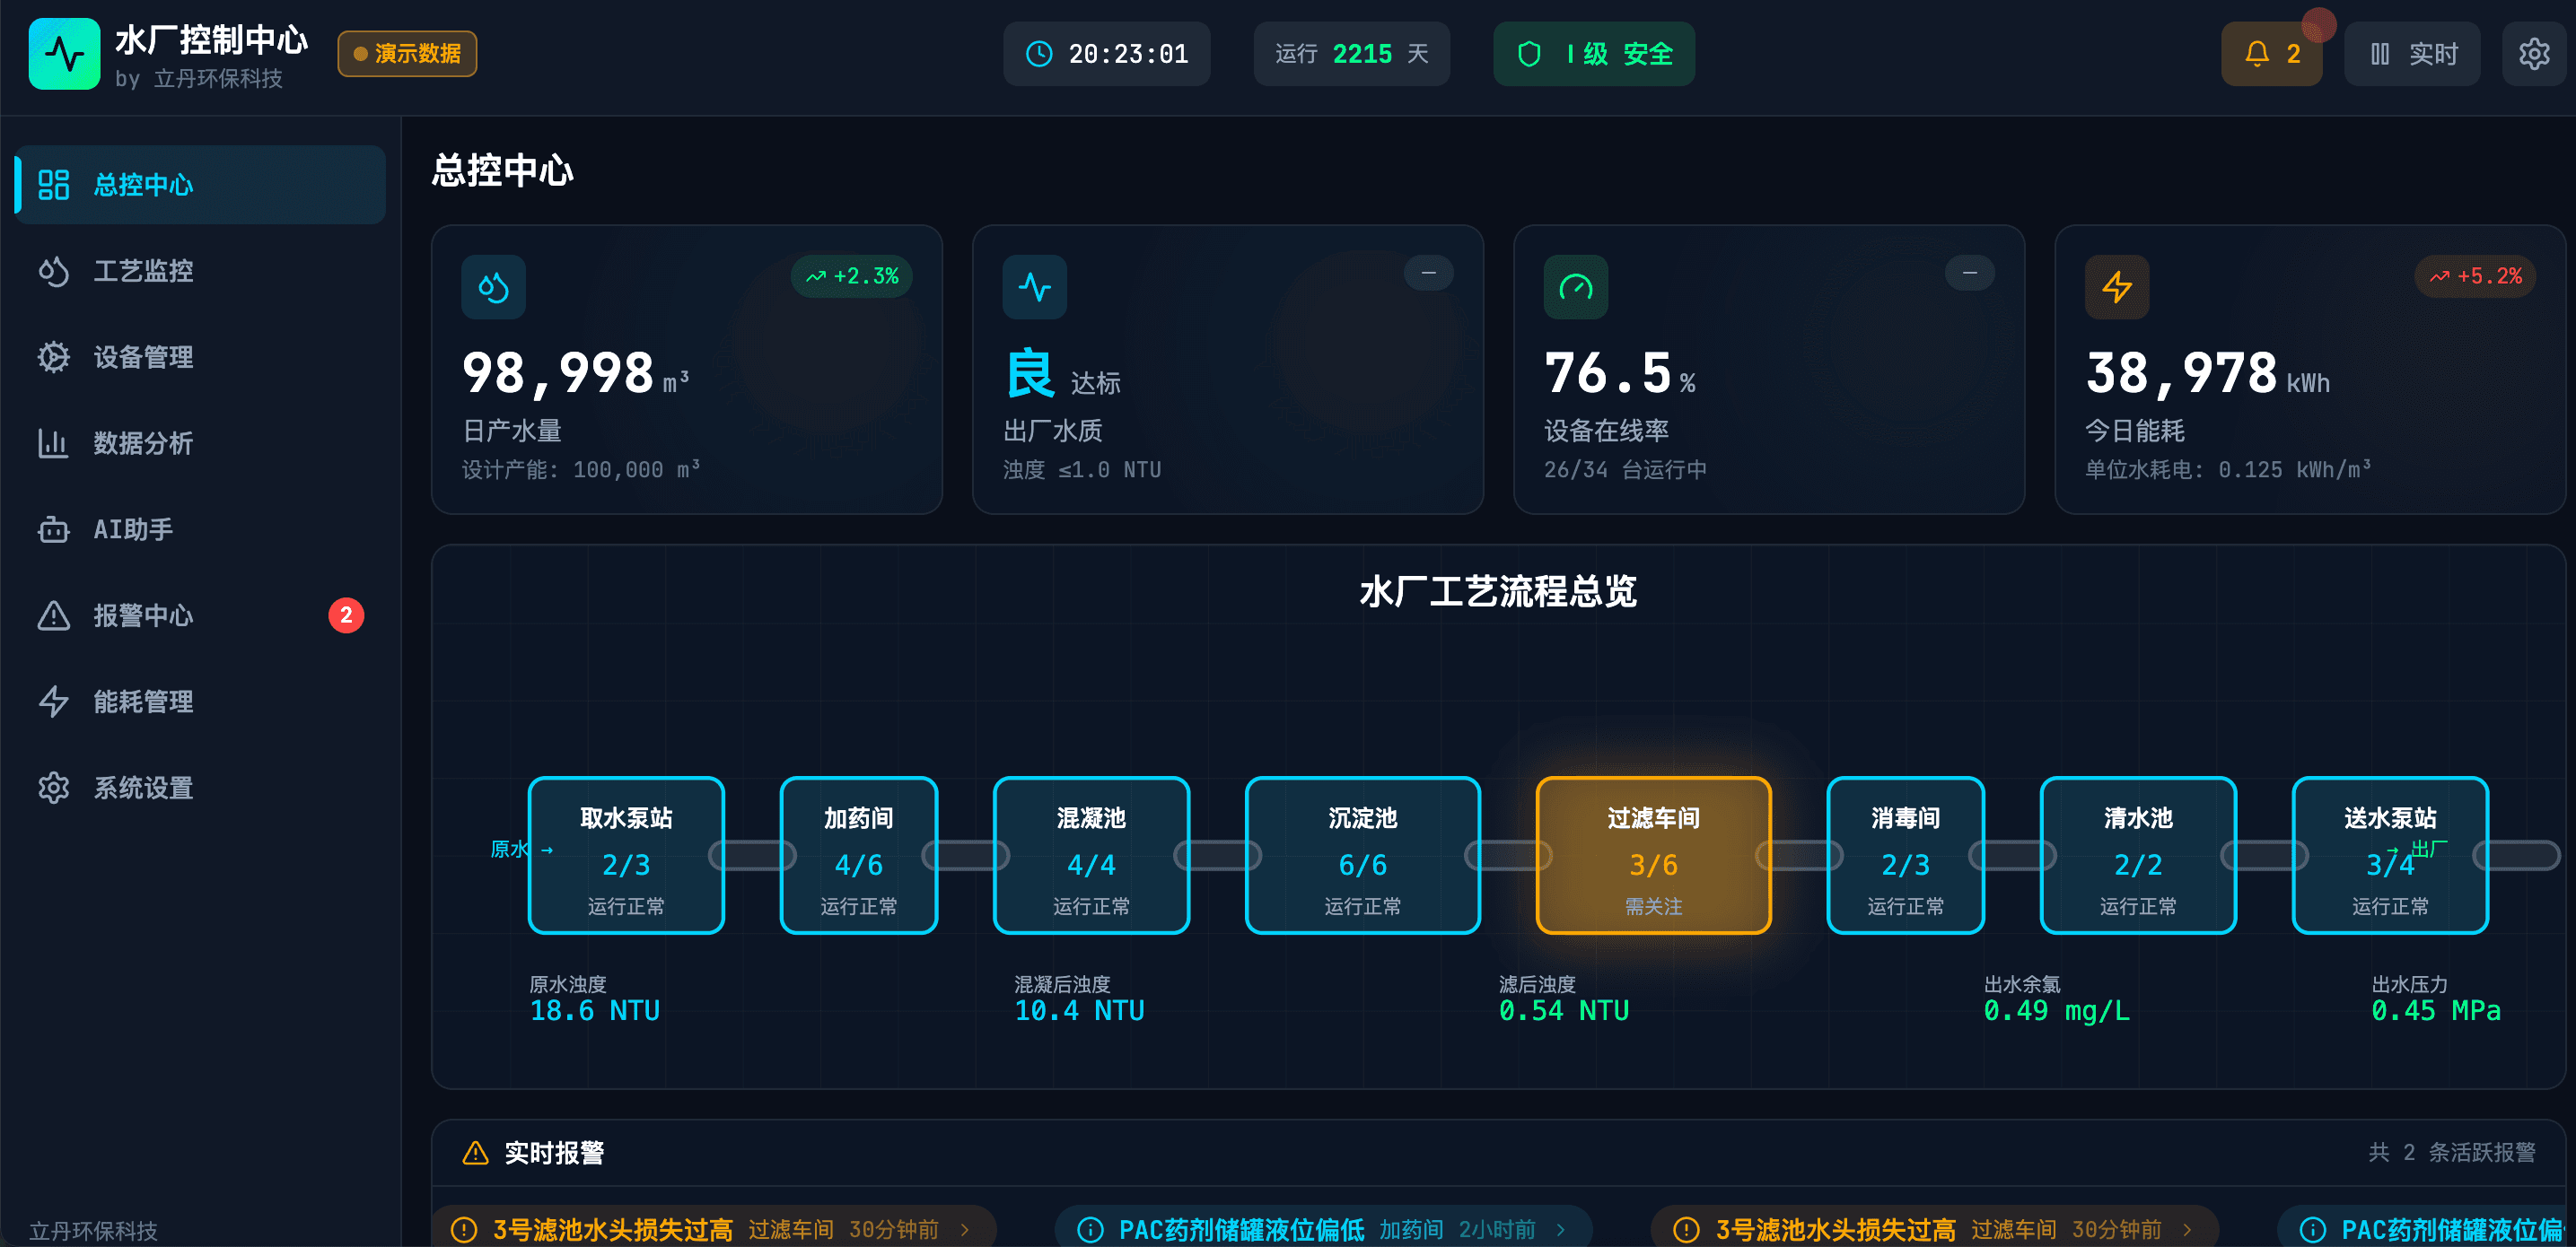
Task: Select the highlighted 过滤车间 process node
Action: coord(1653,855)
